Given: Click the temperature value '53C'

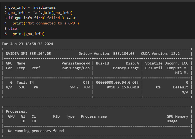Looking at the screenshot, I should coord(22,87).
